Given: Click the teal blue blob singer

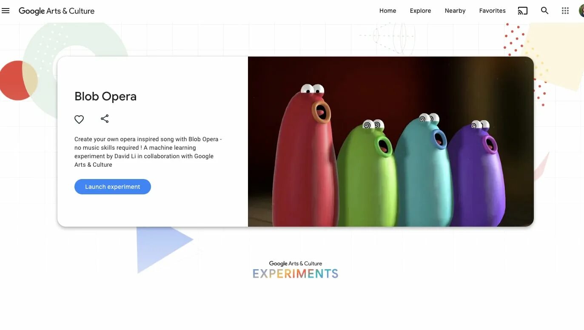Looking at the screenshot, I should [422, 170].
